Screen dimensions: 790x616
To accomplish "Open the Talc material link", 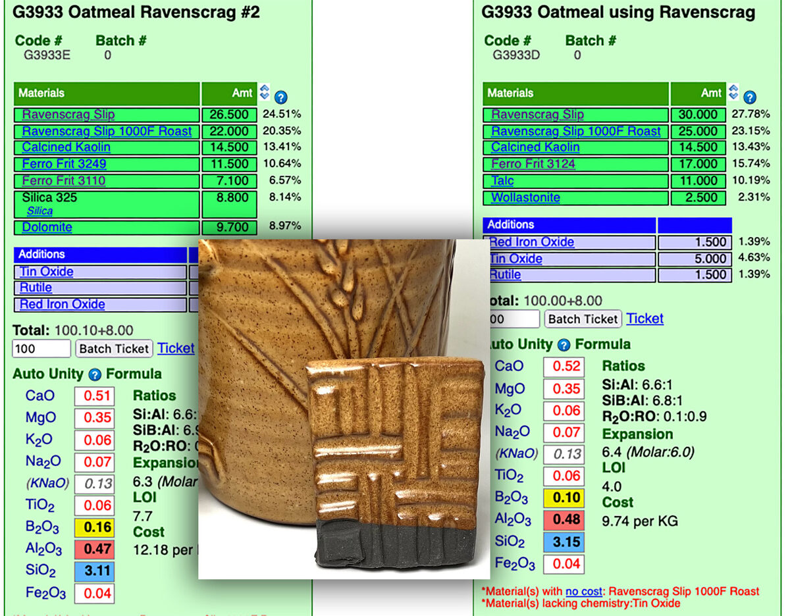I will point(502,180).
